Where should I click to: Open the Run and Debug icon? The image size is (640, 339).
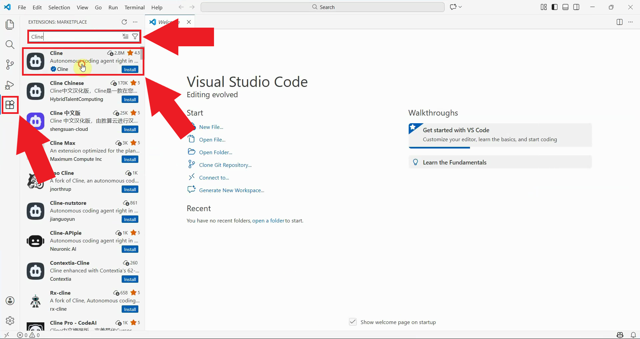click(10, 85)
